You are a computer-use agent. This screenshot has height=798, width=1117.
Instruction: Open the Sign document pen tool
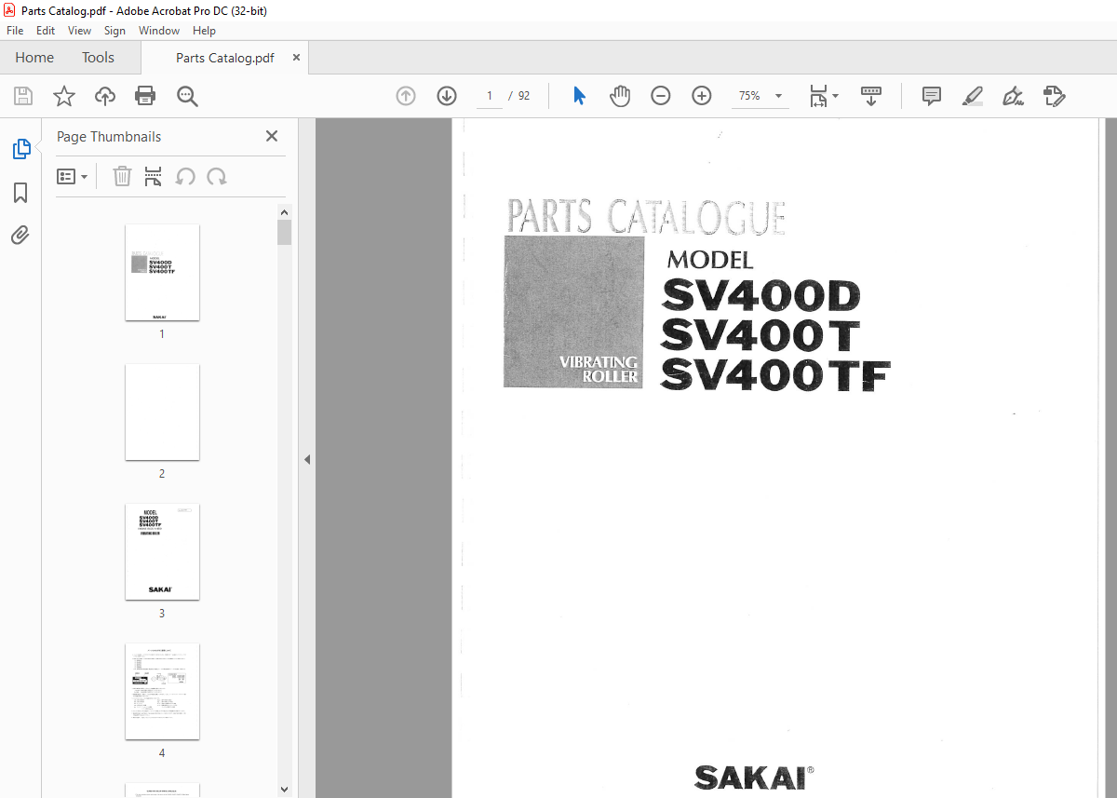pyautogui.click(x=1014, y=96)
